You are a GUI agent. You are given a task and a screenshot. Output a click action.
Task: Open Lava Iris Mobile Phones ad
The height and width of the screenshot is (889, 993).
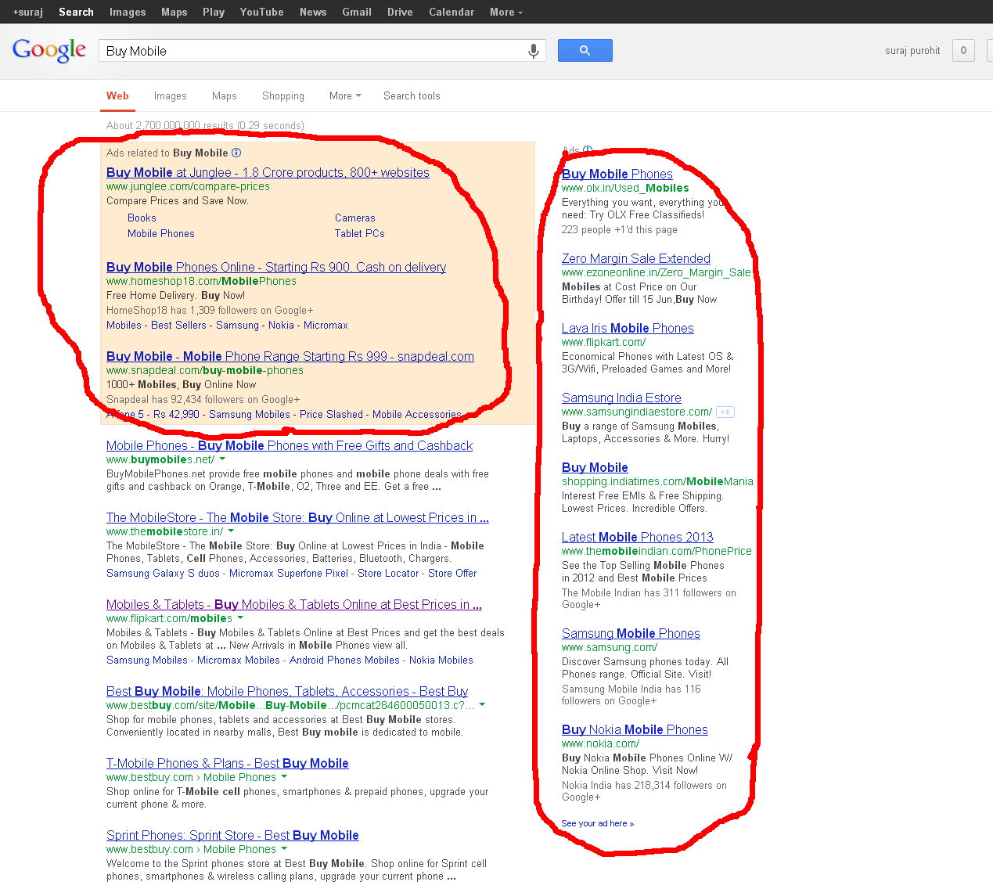pos(628,328)
